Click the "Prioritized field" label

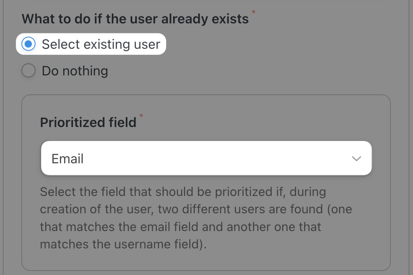[88, 122]
